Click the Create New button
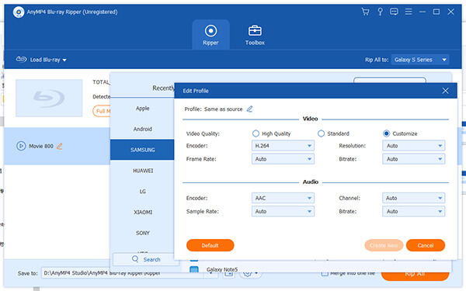 384,245
